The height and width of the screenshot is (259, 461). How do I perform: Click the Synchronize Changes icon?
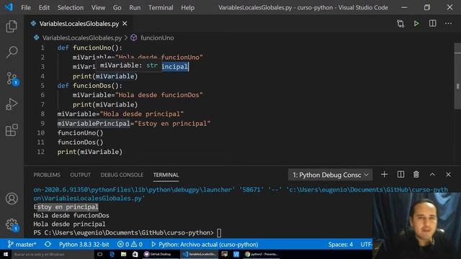pos(48,245)
